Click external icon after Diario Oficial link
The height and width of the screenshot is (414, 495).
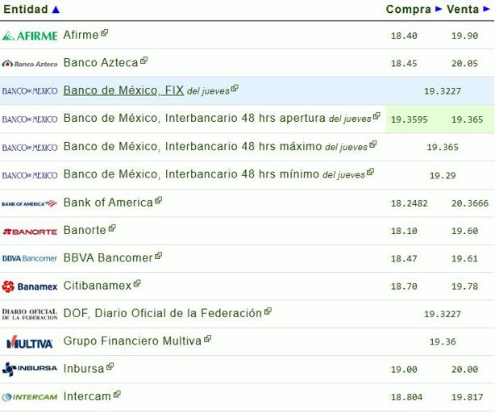coord(268,312)
